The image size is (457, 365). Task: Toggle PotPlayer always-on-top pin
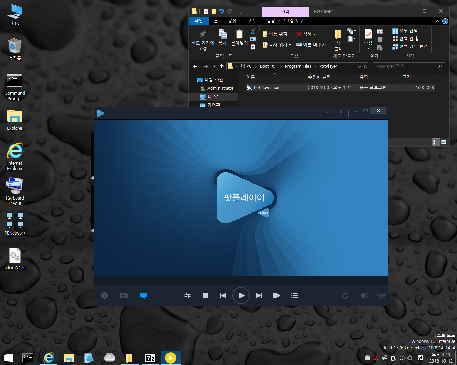tap(341, 113)
